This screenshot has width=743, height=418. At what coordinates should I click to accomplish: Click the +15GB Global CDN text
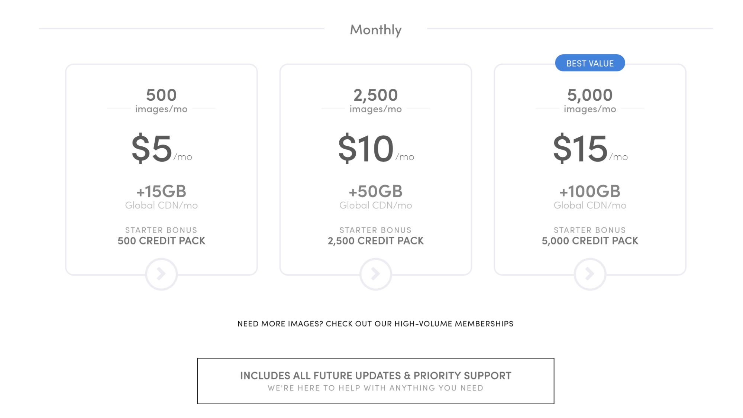point(161,197)
